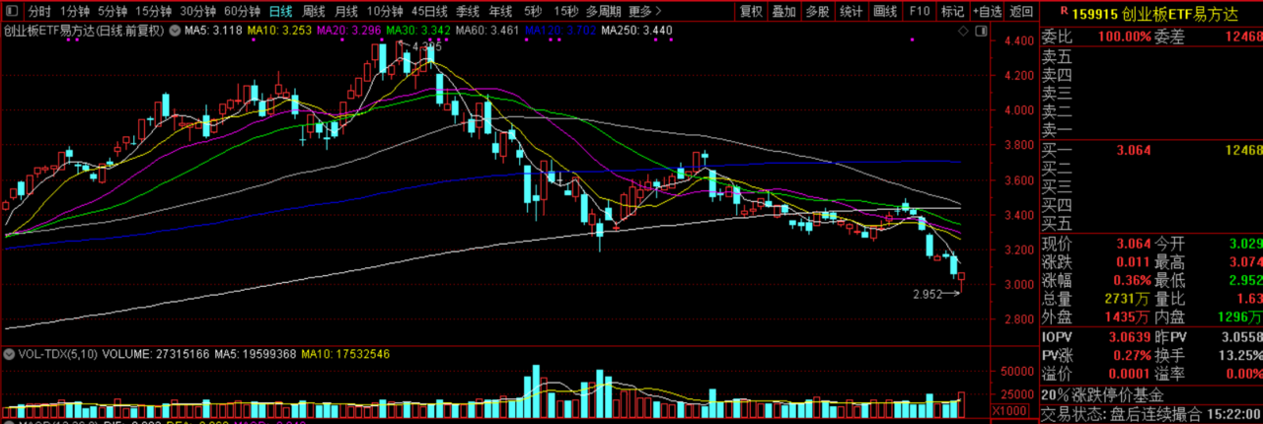1263x424 pixels.
Task: Click the 返回 back button
Action: pyautogui.click(x=1022, y=12)
